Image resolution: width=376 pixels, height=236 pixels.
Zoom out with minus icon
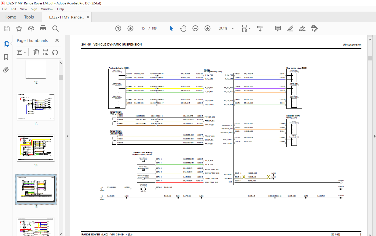[x=195, y=28]
